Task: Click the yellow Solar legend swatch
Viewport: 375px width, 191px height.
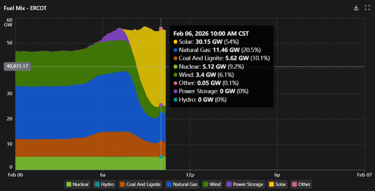Action: click(x=271, y=184)
